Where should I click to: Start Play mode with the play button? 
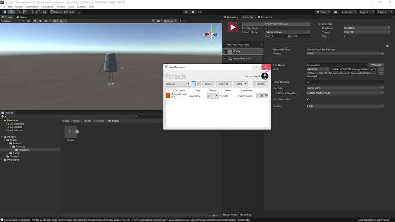click(x=186, y=12)
